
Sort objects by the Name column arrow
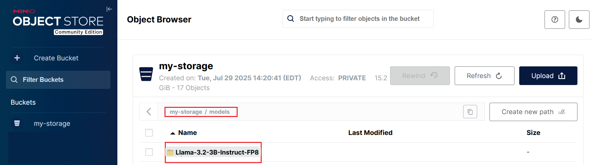[x=173, y=133]
